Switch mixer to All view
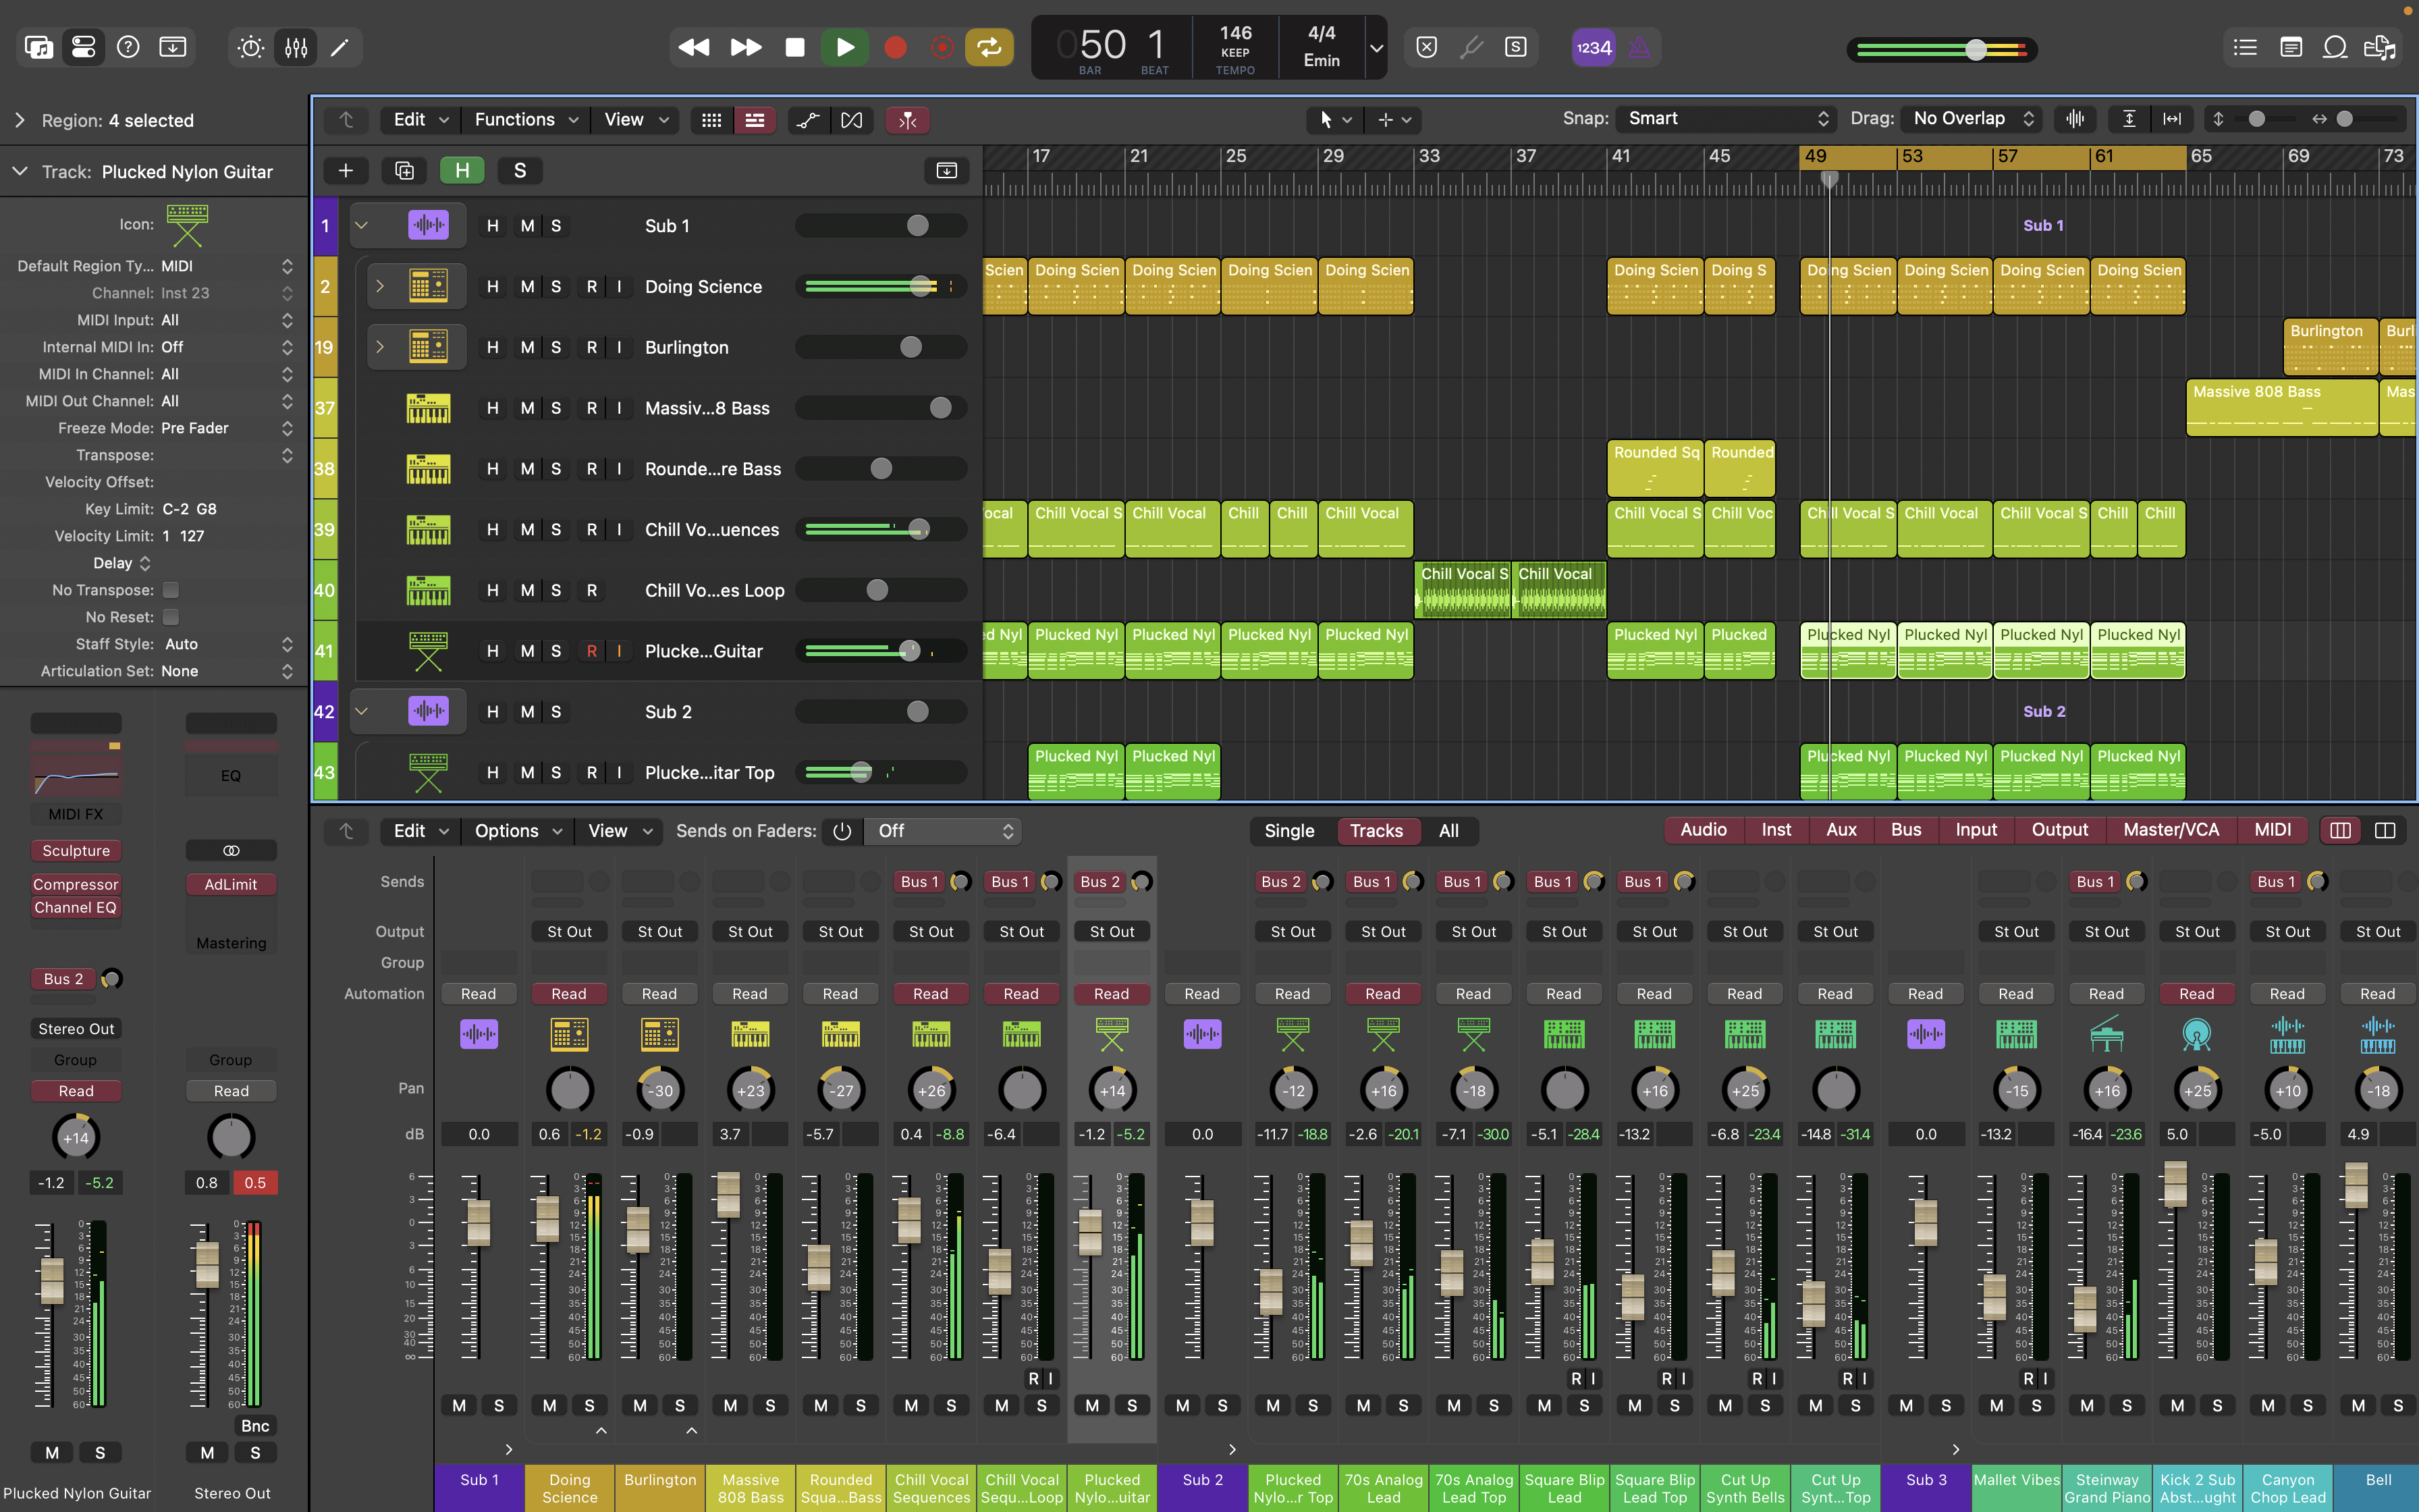The height and width of the screenshot is (1512, 2419). click(1448, 831)
